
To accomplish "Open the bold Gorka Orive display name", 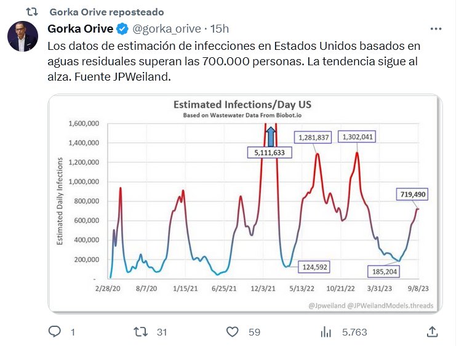I will [81, 28].
